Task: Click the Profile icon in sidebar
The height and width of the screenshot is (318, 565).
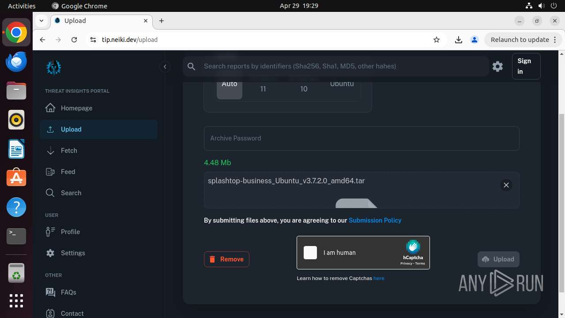Action: (50, 231)
